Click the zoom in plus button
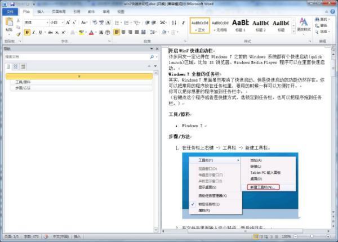Viewport: 338px width, 242px height. 328,236
